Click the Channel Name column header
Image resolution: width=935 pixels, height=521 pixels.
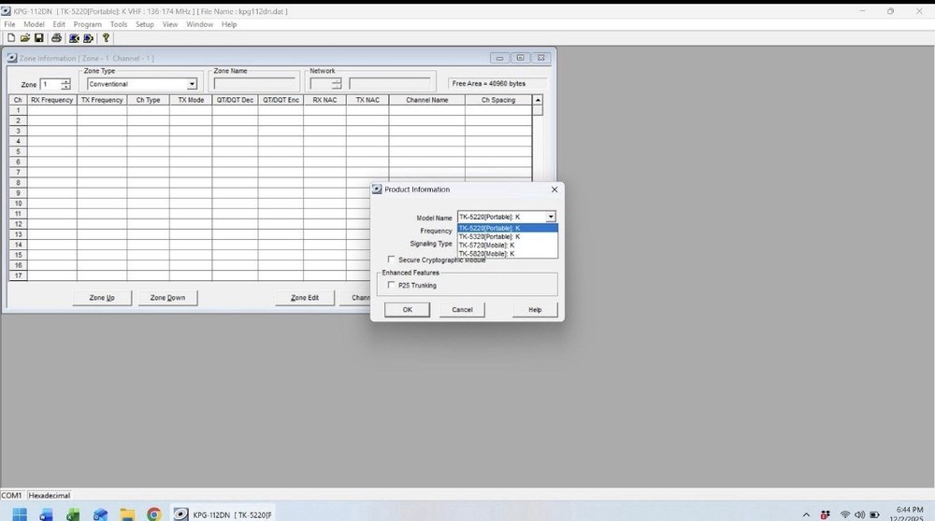(427, 100)
